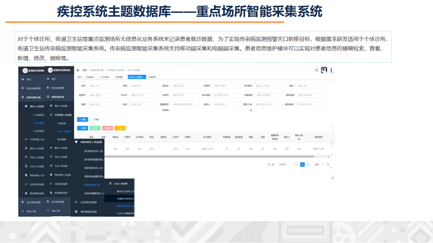The height and width of the screenshot is (243, 433).
Task: Switch to the 入关前登记 tab
Action: pyautogui.click(x=91, y=77)
